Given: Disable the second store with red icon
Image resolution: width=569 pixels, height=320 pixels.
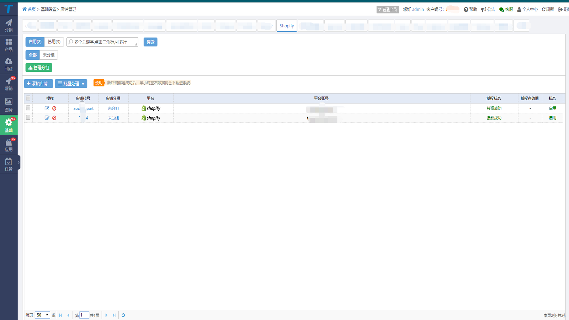Looking at the screenshot, I should 54,118.
